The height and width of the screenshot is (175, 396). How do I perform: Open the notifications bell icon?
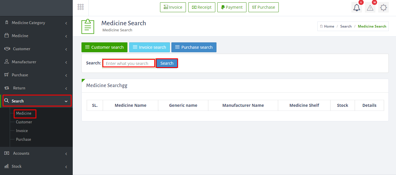click(x=356, y=8)
